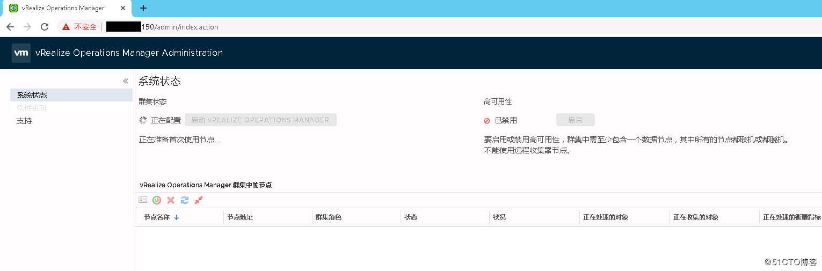
Task: Click the 系统状态 page heading
Action: tap(159, 81)
